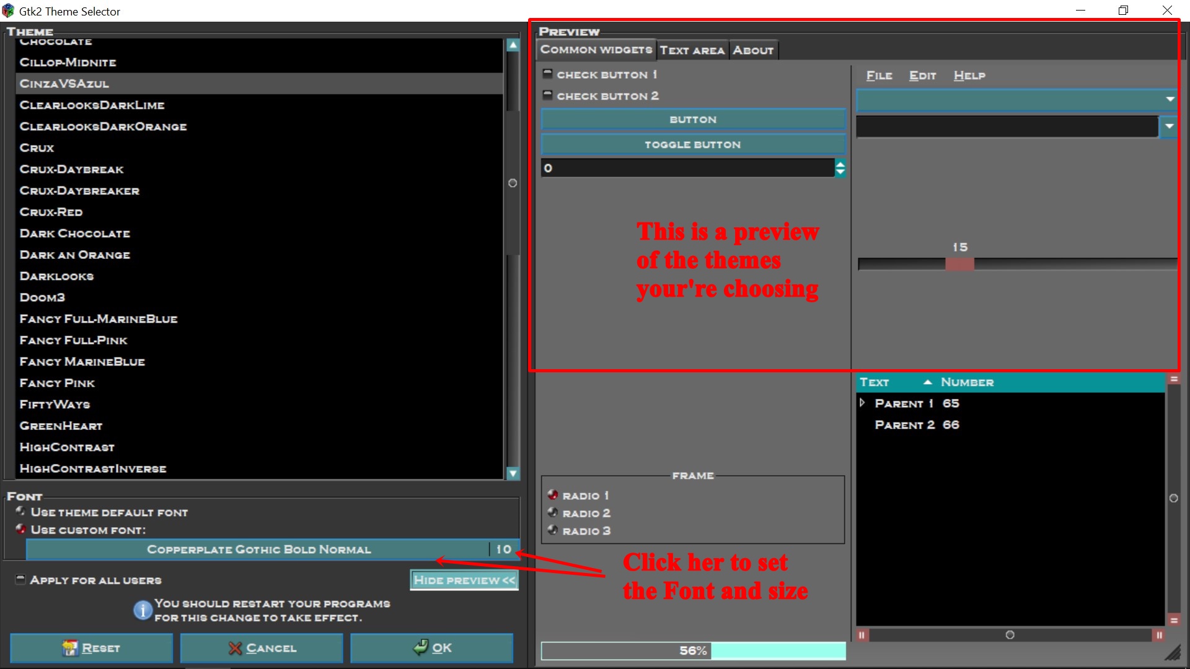This screenshot has height=669, width=1190.
Task: Click the Reset button's arrow icon
Action: pyautogui.click(x=71, y=648)
